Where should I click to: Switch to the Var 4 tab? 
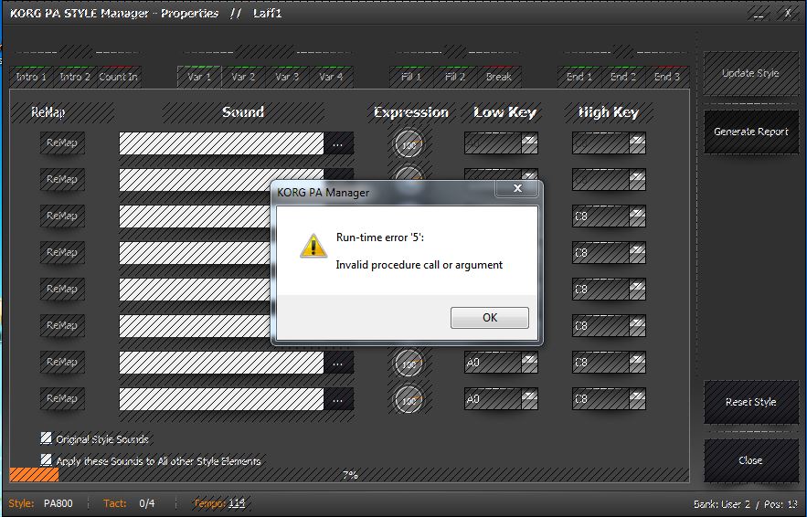[x=331, y=77]
